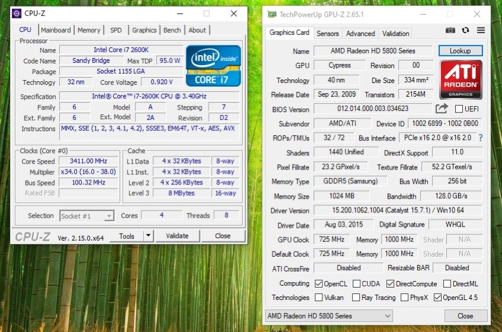This screenshot has height=332, width=502.
Task: Toggle the OpenGL 4.5 checkbox
Action: pyautogui.click(x=437, y=298)
